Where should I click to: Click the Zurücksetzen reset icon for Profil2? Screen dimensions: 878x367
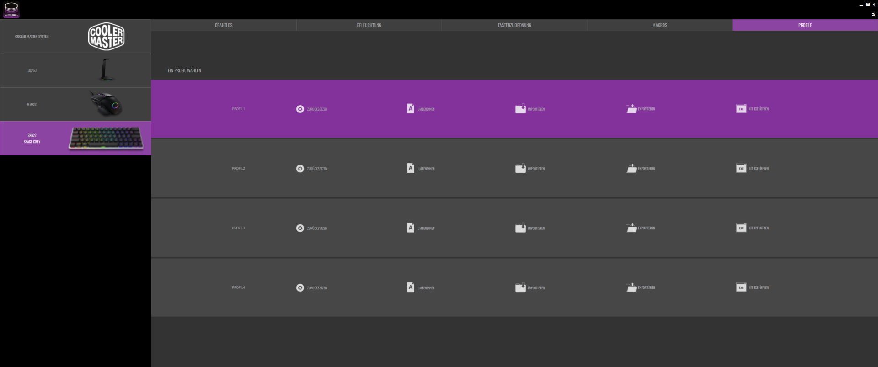click(300, 169)
